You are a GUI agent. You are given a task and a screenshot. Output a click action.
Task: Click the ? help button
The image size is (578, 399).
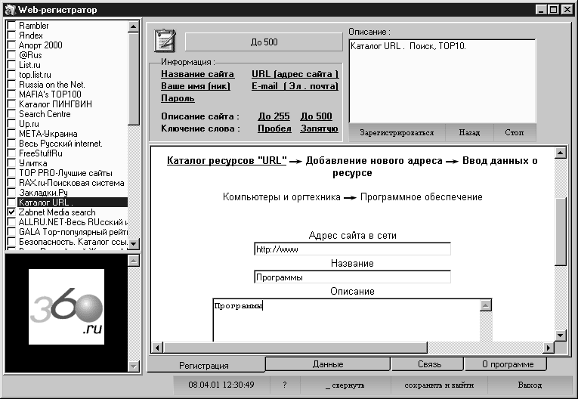pos(285,385)
